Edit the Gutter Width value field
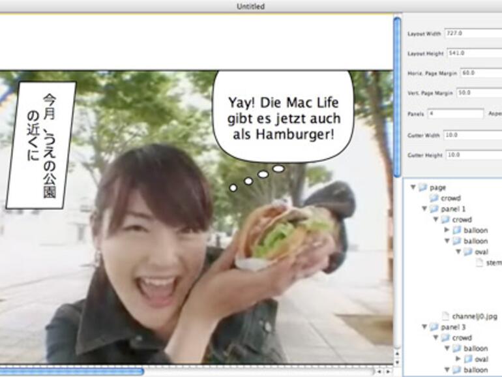502x377 pixels. (472, 134)
